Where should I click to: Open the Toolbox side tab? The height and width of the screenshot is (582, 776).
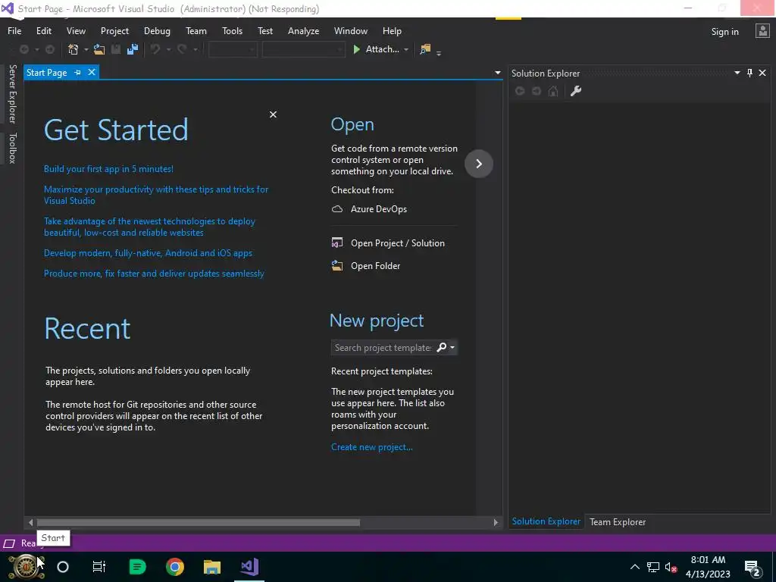coord(12,148)
